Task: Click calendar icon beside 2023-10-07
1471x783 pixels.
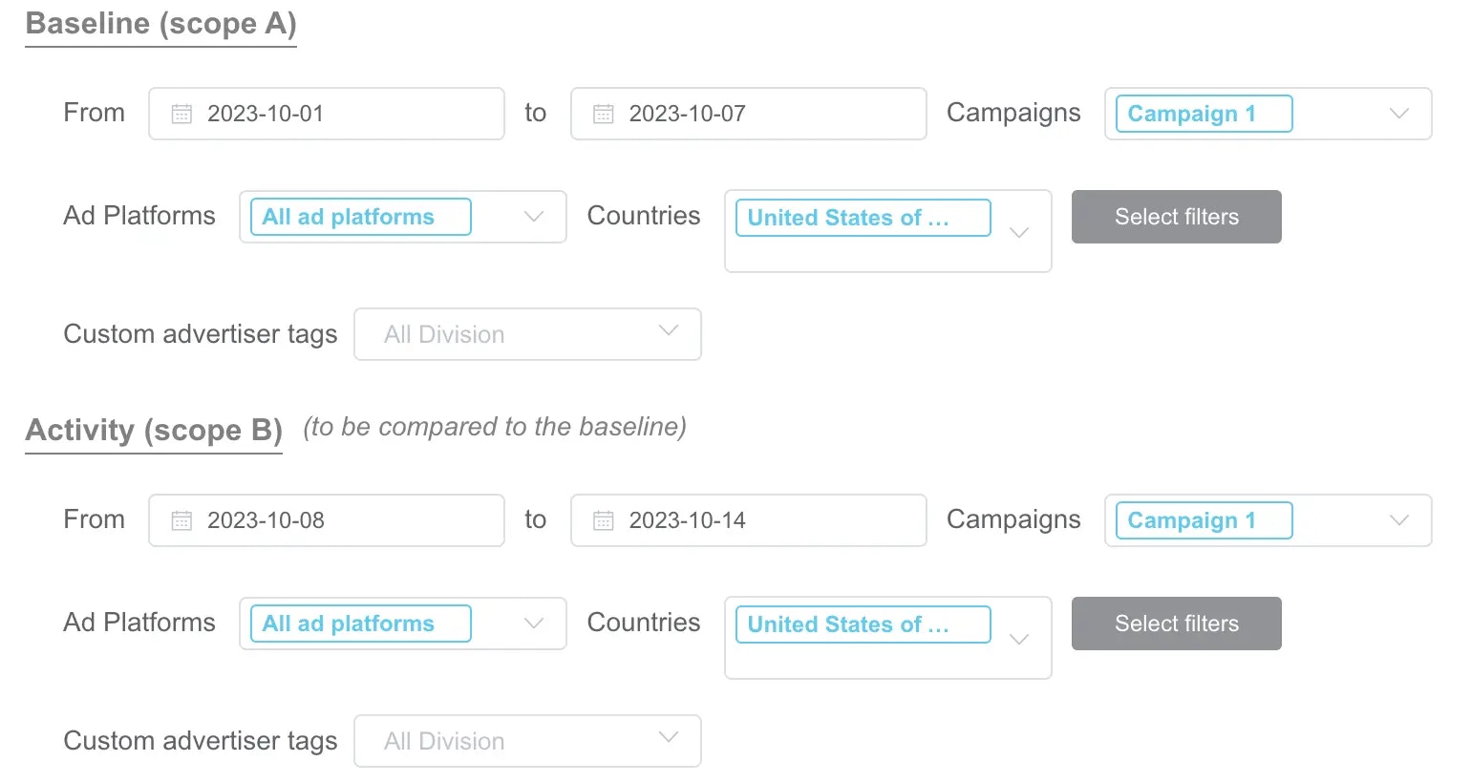Action: pyautogui.click(x=604, y=114)
